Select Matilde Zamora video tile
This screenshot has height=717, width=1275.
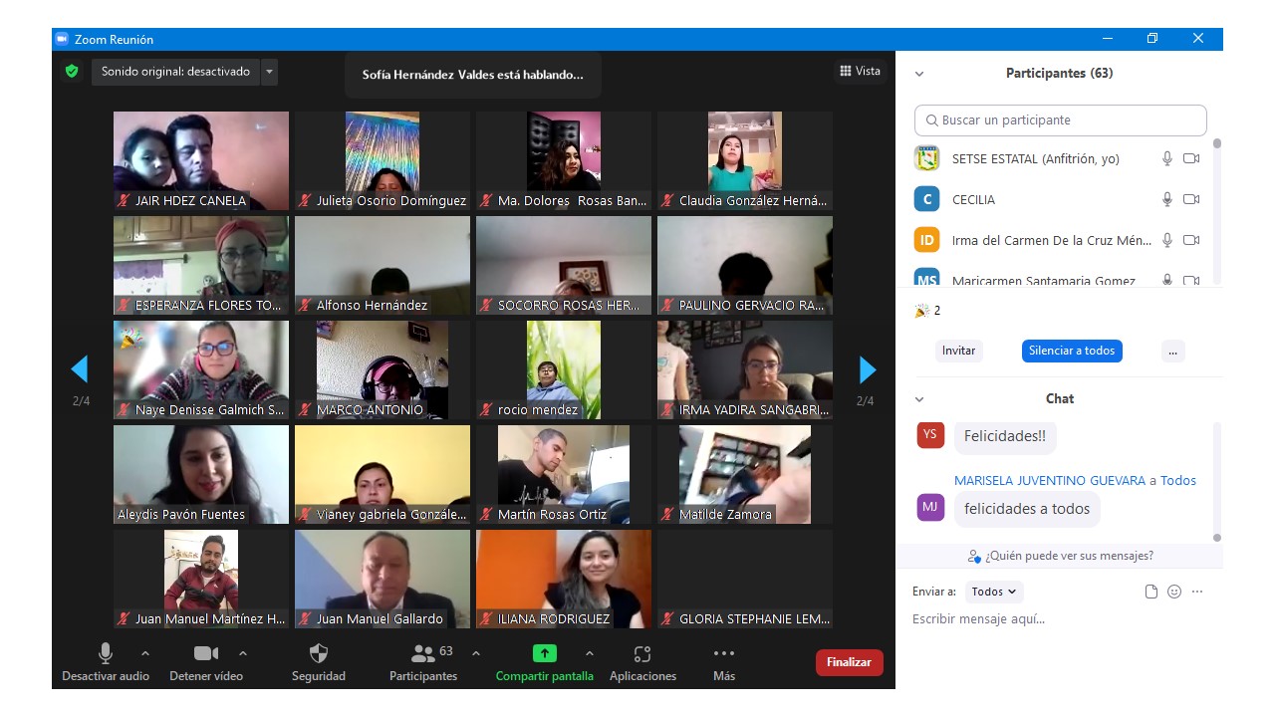coord(745,474)
